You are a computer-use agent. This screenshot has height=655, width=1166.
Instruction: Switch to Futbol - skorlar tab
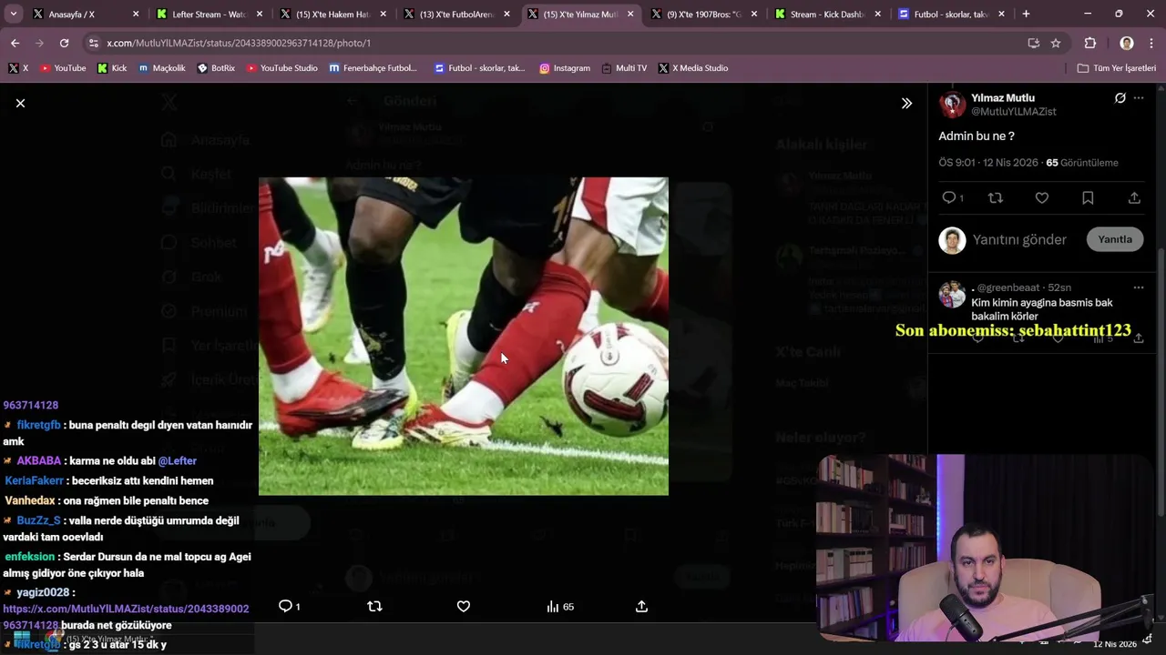coord(949,15)
